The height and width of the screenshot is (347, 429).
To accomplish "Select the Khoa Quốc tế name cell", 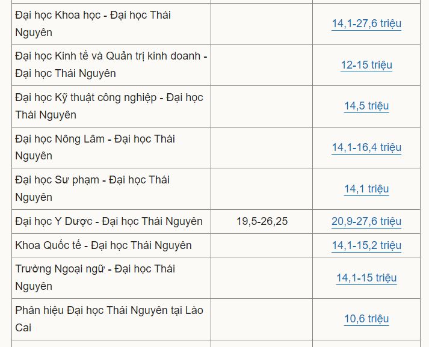I will 111,245.
